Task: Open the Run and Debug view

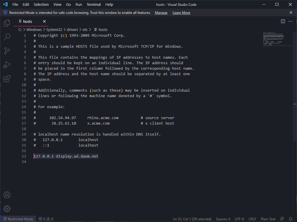Action: [x=7, y=65]
